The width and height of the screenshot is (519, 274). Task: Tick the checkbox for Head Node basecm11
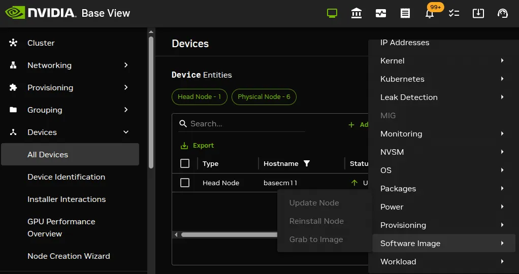click(185, 183)
